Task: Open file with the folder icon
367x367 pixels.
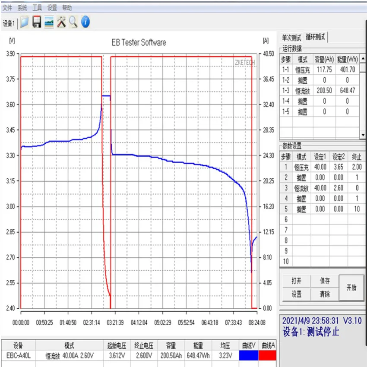Action: [24, 22]
